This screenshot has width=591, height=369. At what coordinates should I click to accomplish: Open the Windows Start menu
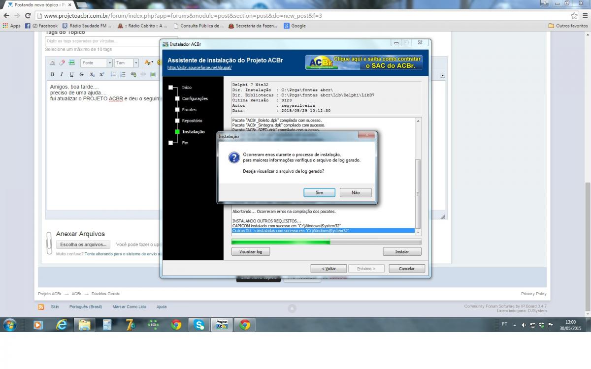(x=10, y=325)
